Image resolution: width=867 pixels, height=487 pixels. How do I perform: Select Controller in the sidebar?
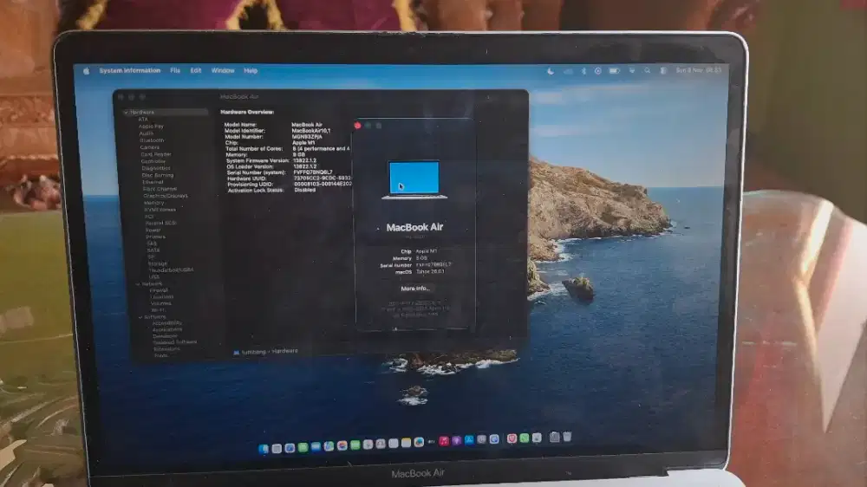(x=153, y=161)
